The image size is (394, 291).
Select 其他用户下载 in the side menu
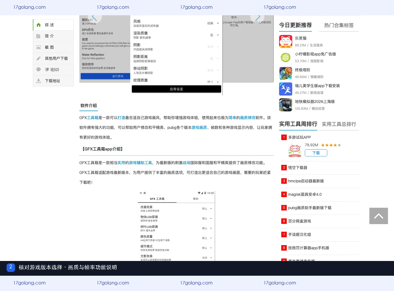pos(53,58)
